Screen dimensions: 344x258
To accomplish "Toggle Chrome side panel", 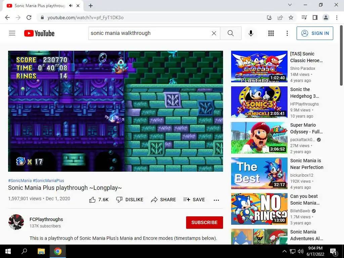I will tap(315, 17).
